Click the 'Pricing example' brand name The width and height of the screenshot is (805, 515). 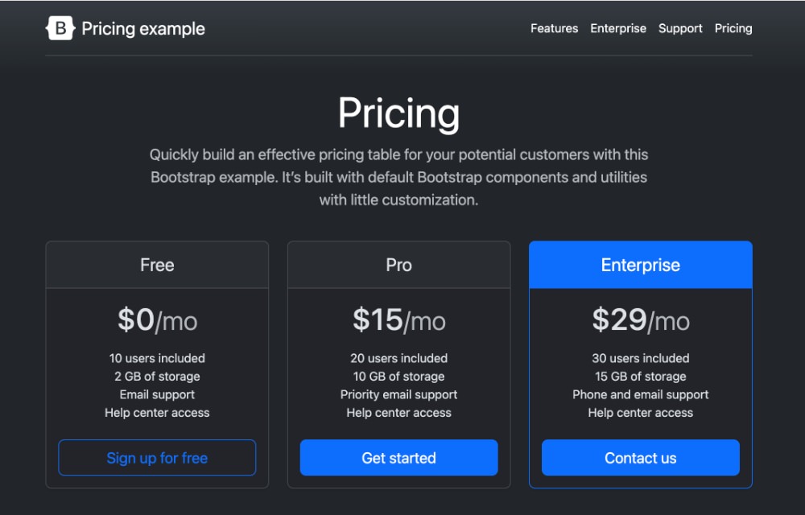tap(142, 28)
